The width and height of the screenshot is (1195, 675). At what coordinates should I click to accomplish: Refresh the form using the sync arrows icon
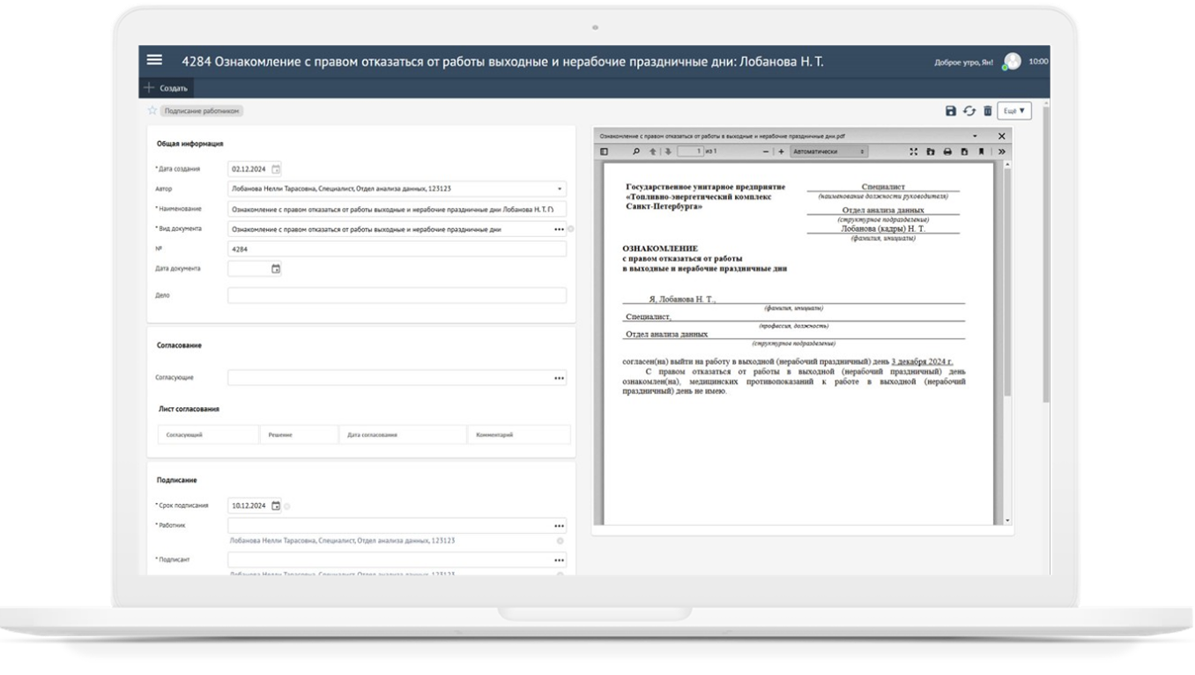pos(969,111)
